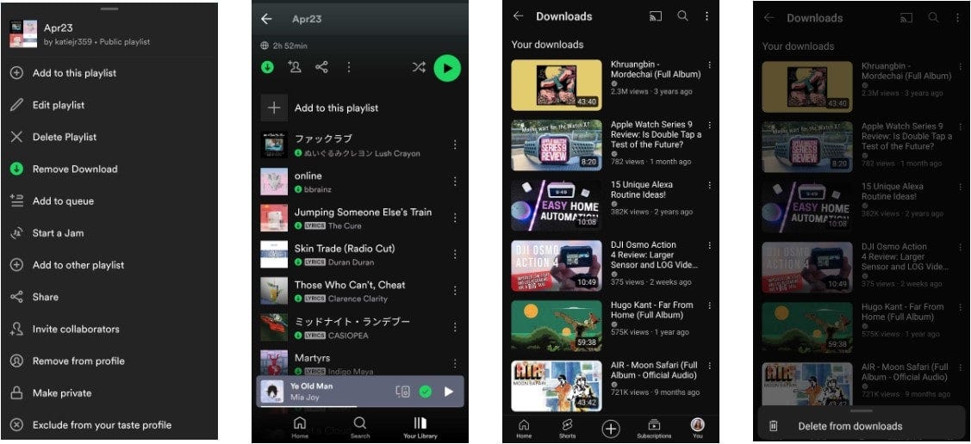Expand more options for Skin Trade track
Image resolution: width=971 pixels, height=444 pixels.
pyautogui.click(x=455, y=255)
